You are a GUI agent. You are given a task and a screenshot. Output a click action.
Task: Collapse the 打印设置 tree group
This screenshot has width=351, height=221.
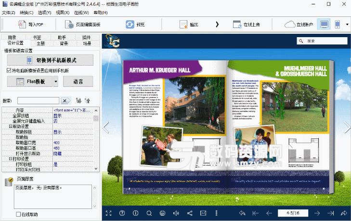tap(10, 159)
